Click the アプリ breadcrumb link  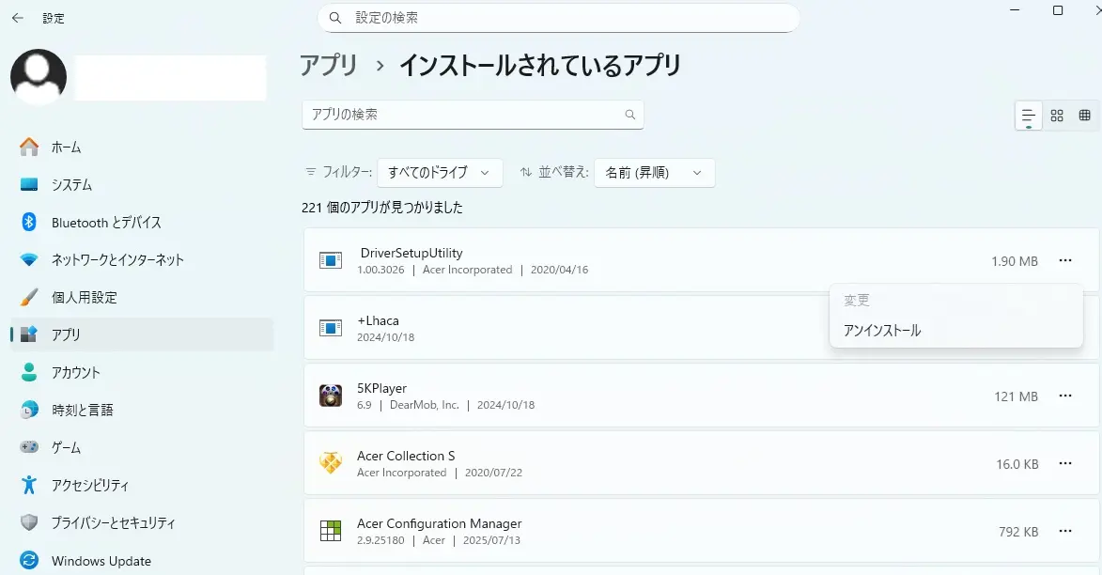click(329, 66)
